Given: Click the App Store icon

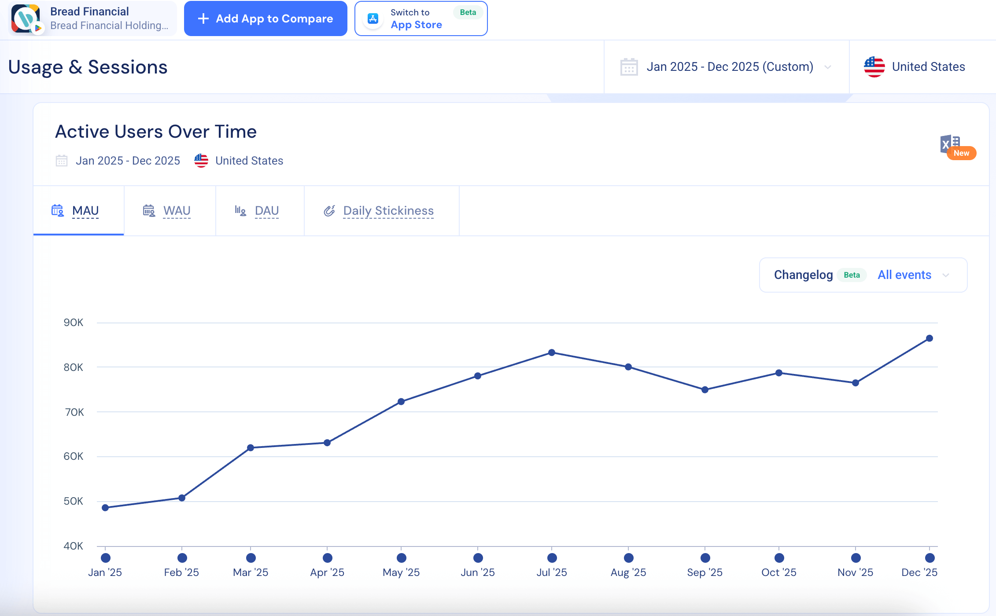Looking at the screenshot, I should [373, 18].
